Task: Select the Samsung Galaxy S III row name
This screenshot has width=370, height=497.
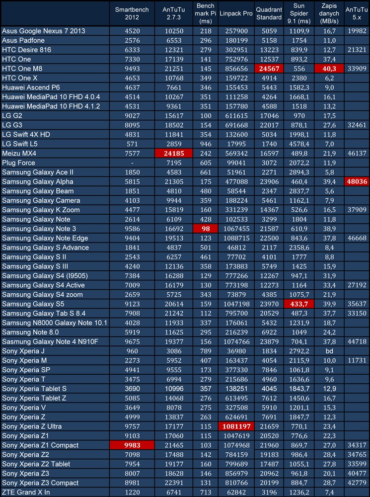Action: 35,266
